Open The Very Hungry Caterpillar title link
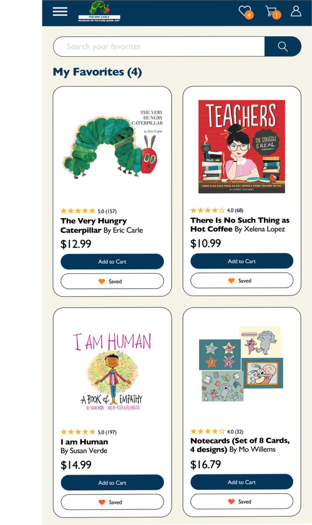Image resolution: width=312 pixels, height=525 pixels. [x=94, y=226]
